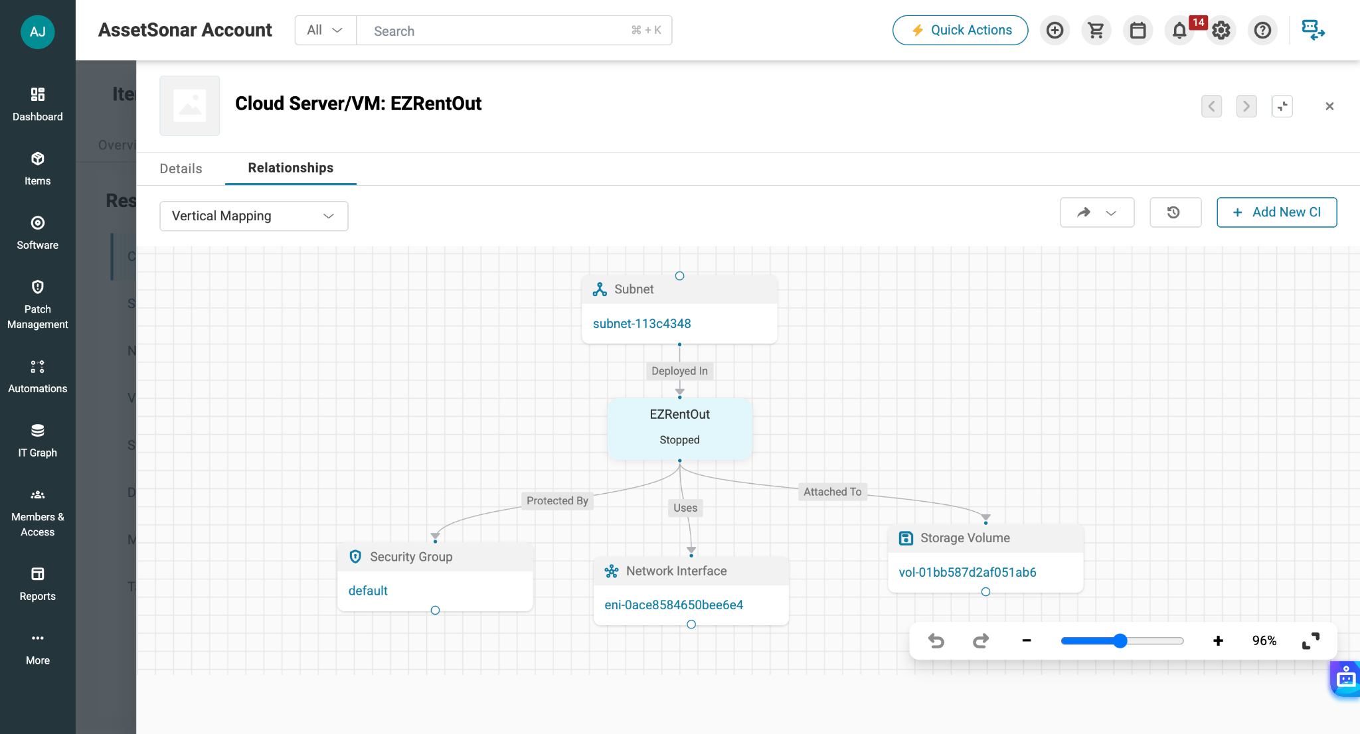Open the eni-0ace8584650bee6e4 link

(x=673, y=605)
